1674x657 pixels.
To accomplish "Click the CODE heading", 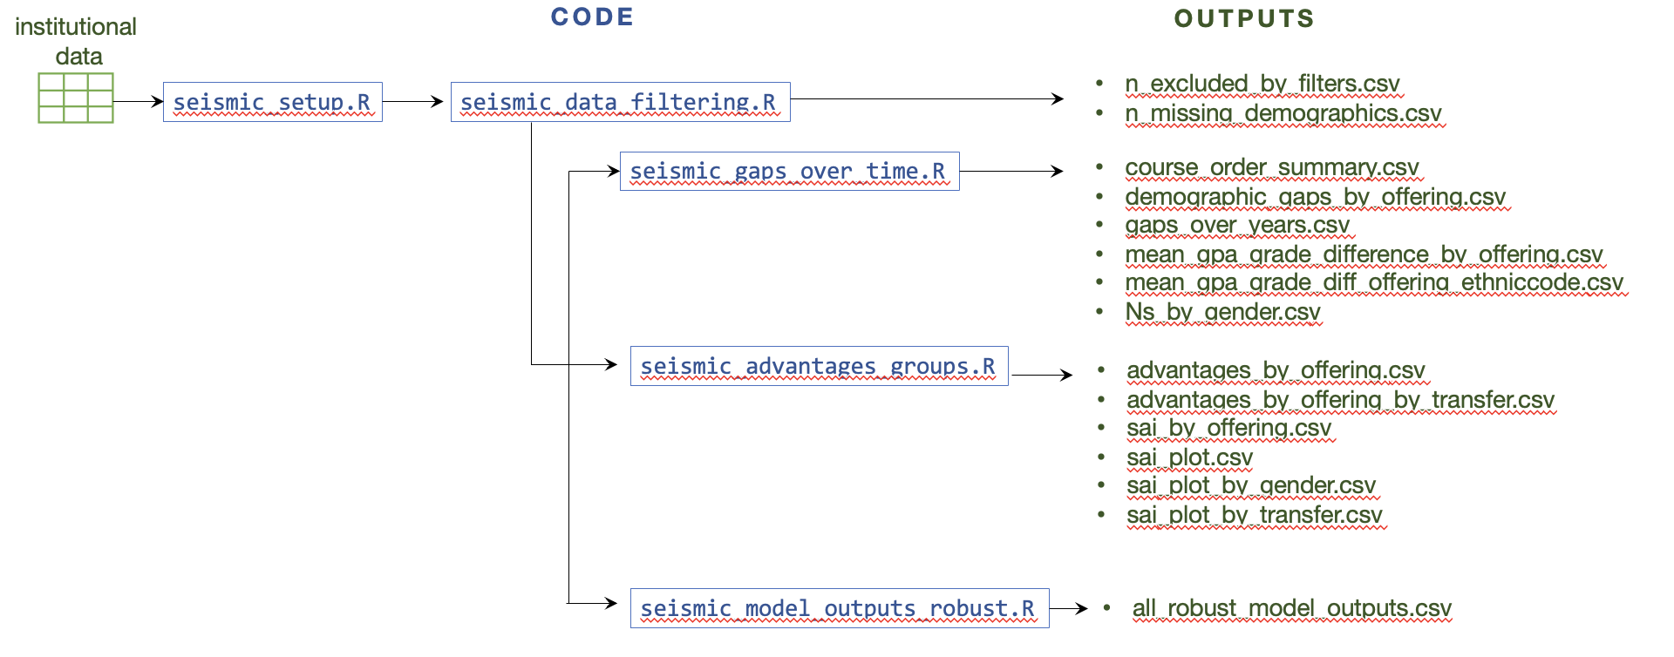I will pos(592,17).
